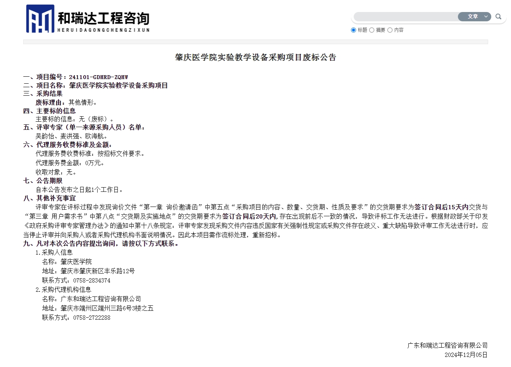This screenshot has height=367, width=511.
Task: Click 代理服务费金额：0万元 line
Action: coord(70,163)
